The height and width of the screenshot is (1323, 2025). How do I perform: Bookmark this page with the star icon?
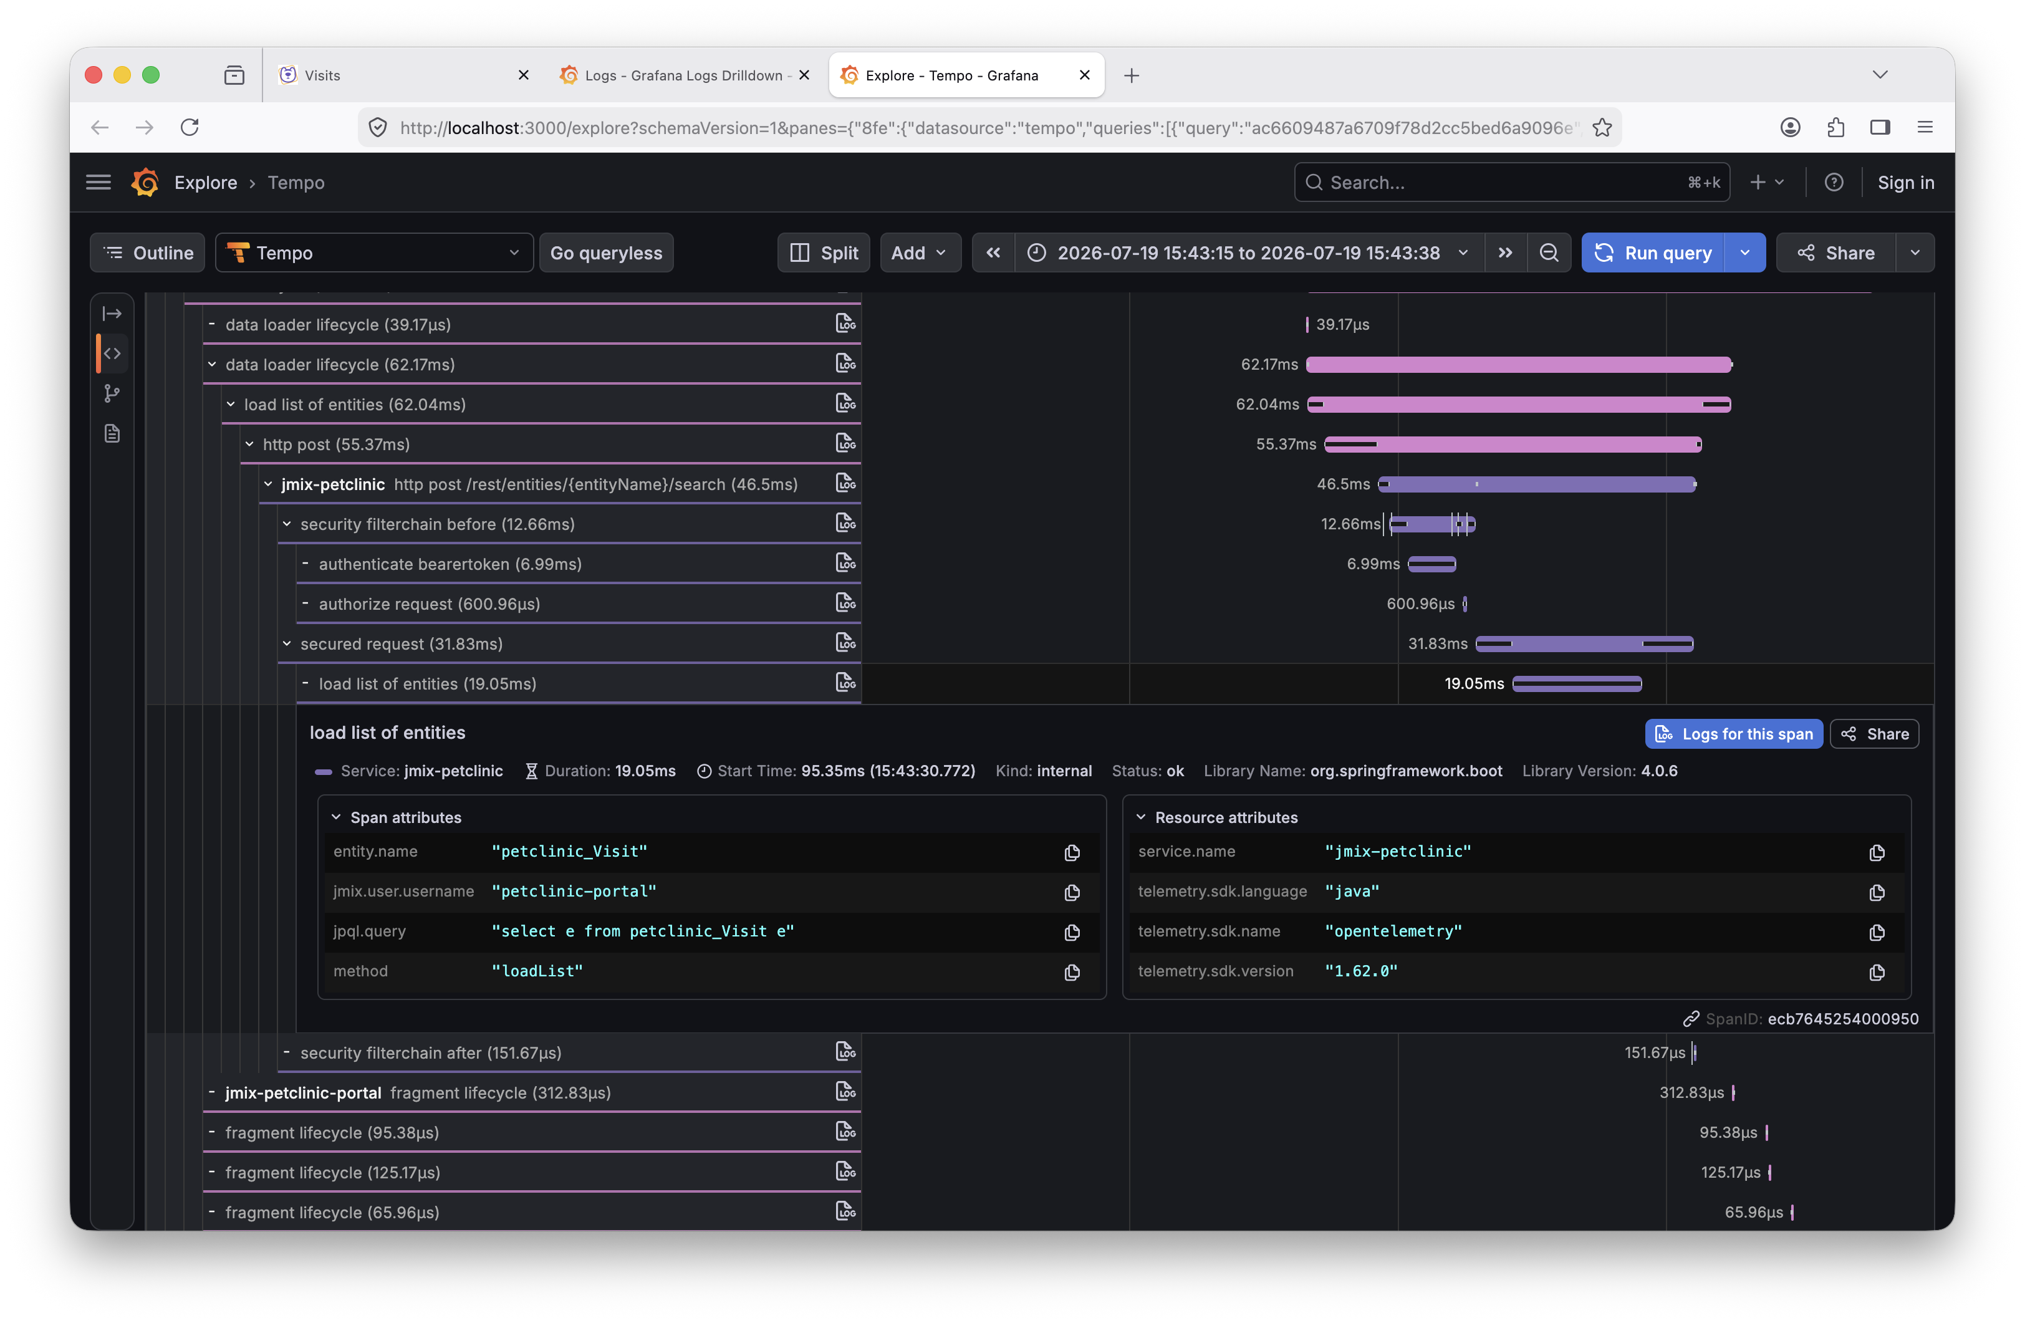1602,128
